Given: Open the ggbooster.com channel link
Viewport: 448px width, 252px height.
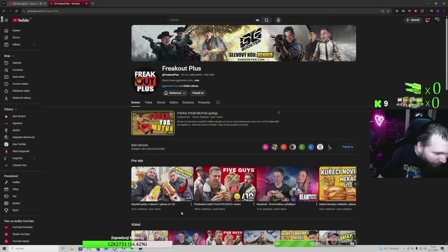Looking at the screenshot, I should tap(170, 86).
